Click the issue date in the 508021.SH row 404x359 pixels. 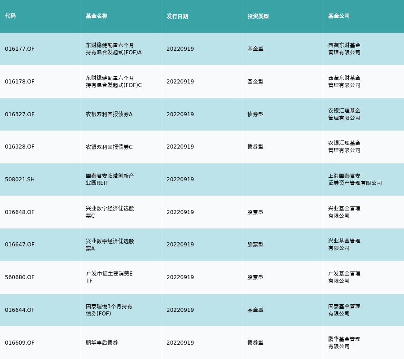(180, 179)
